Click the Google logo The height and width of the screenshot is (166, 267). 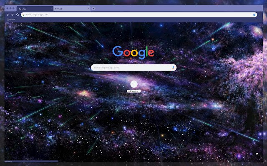(x=133, y=52)
